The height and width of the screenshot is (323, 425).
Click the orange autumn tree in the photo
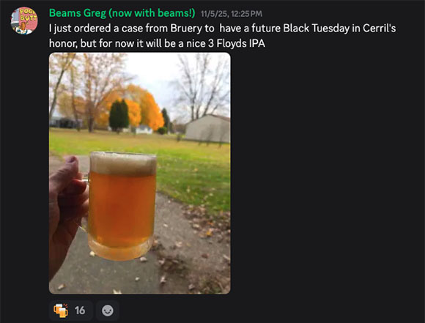[147, 107]
